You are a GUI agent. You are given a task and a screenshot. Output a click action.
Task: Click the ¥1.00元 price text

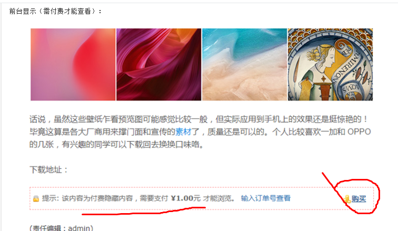(x=186, y=198)
